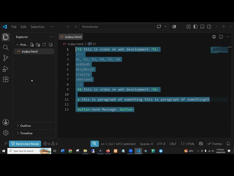The width and height of the screenshot is (234, 176).
Task: Open the Explorer view in the activity bar
Action: click(x=6, y=37)
